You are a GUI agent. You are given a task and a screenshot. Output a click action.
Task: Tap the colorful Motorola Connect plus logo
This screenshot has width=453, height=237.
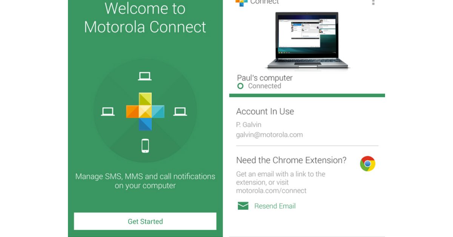145,111
